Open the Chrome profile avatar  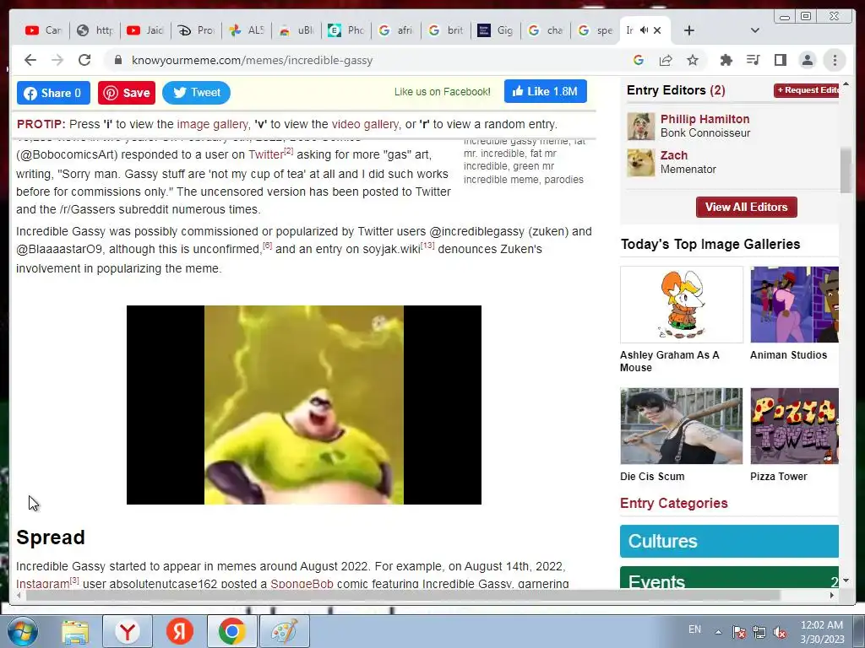click(x=807, y=60)
